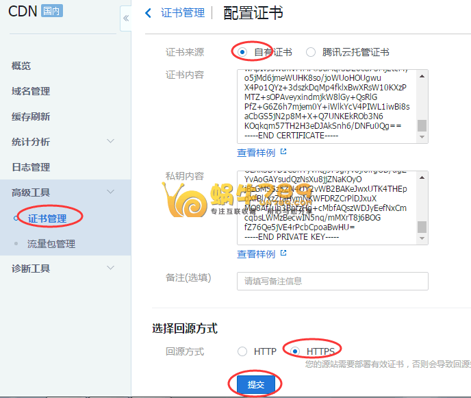The width and height of the screenshot is (471, 398).
Task: Click inside the 证书内容 text area
Action: click(333, 106)
